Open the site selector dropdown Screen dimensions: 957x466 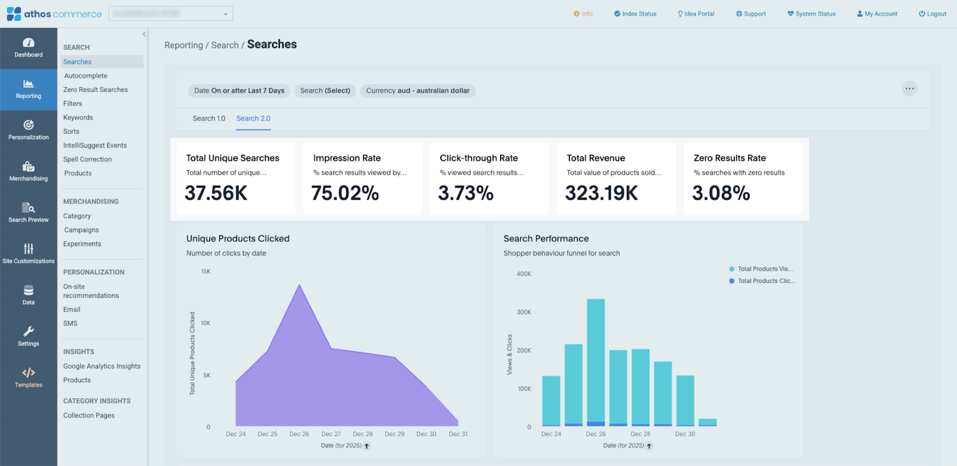[170, 14]
